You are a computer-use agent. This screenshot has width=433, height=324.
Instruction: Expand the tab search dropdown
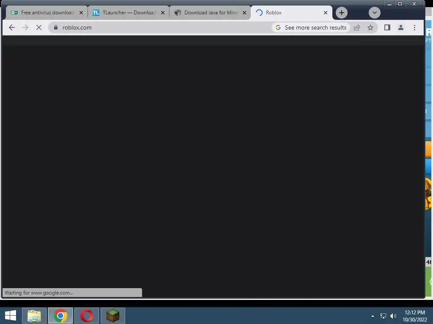click(375, 13)
